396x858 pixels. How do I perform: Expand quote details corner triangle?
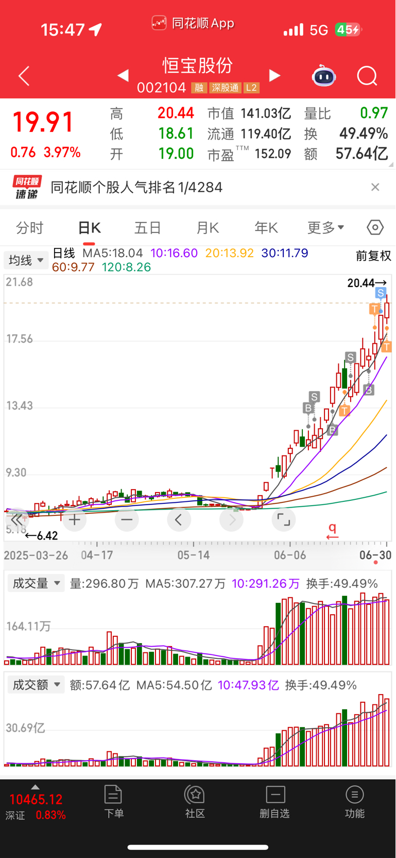pos(391,164)
